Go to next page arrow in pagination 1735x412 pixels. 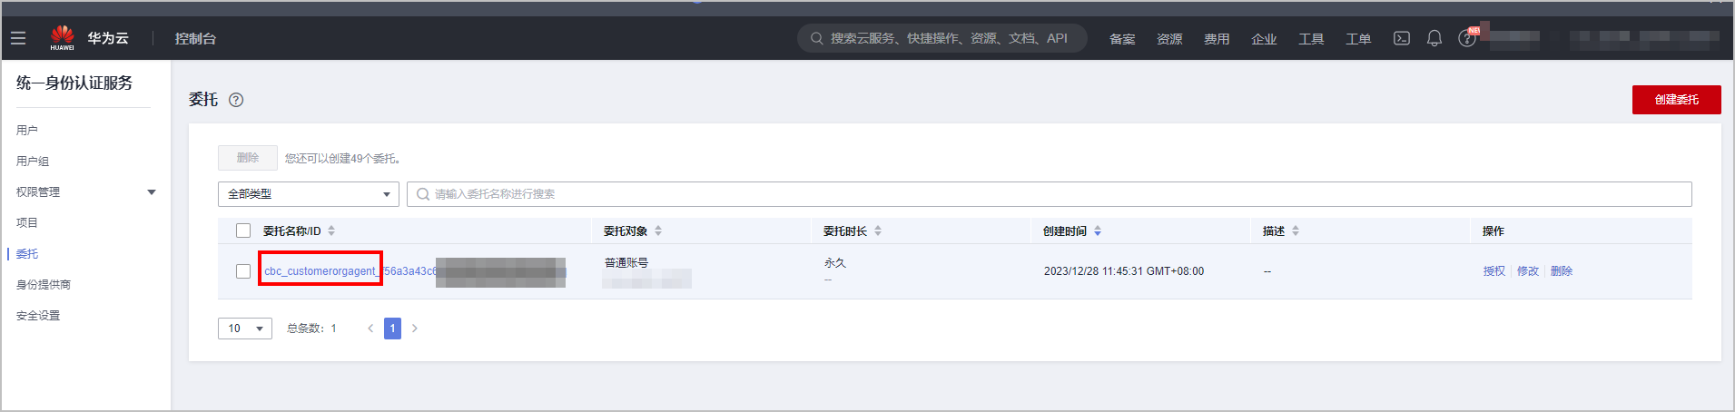415,329
